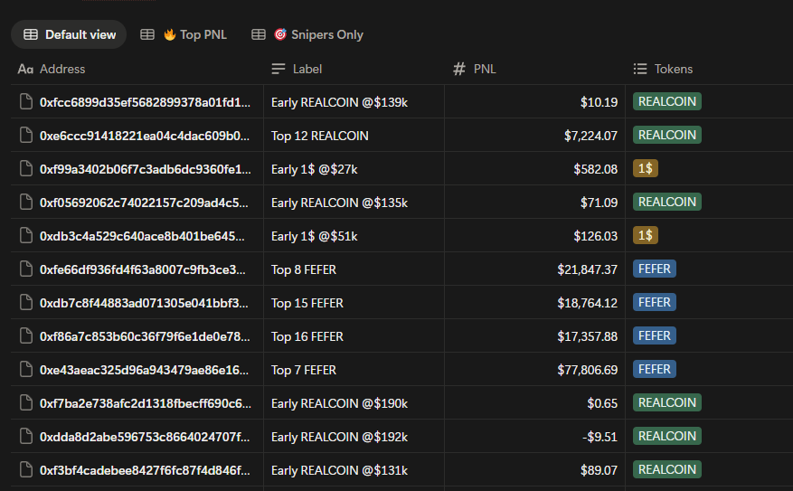Click the list icon beside Tokens
793x491 pixels.
[x=640, y=69]
